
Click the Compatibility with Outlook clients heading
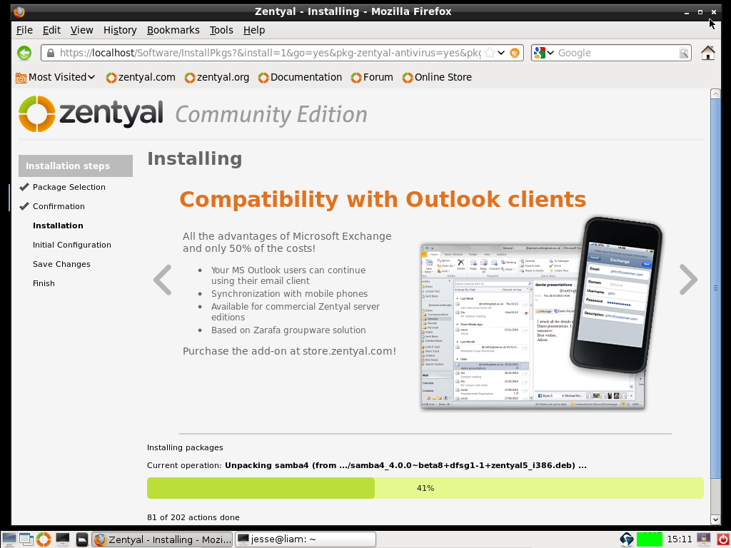tap(383, 200)
